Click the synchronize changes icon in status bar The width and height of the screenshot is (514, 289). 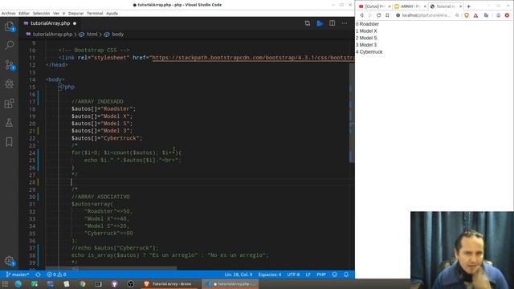coord(38,275)
